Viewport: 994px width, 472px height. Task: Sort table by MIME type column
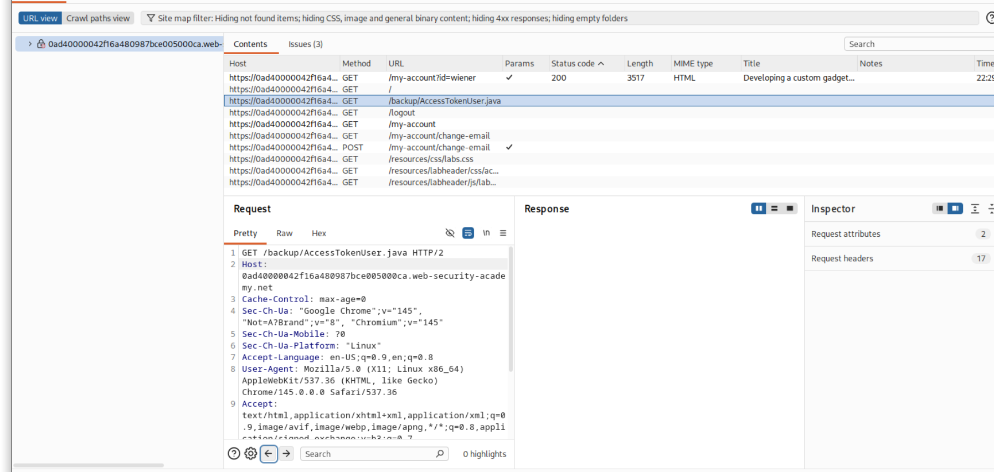(705, 64)
